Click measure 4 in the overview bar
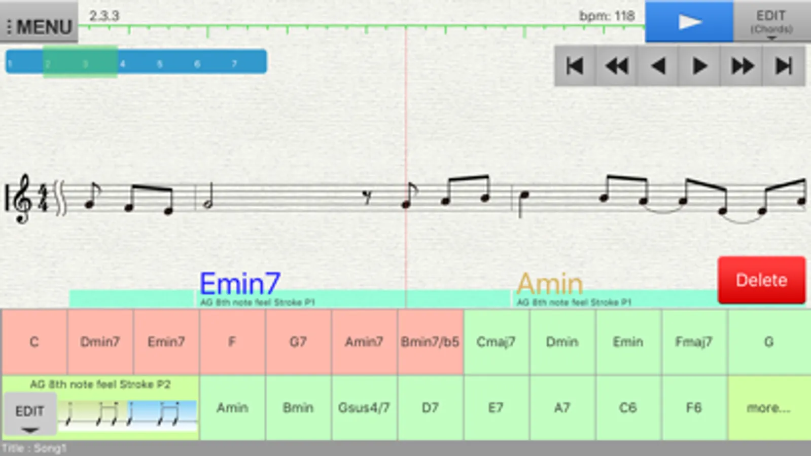The width and height of the screenshot is (811, 456). [123, 64]
